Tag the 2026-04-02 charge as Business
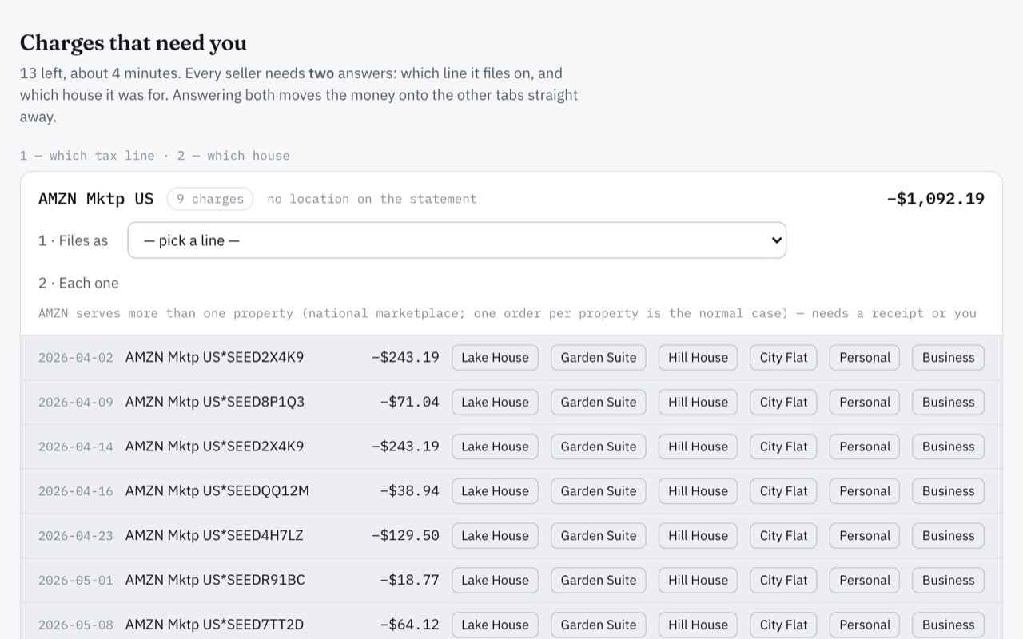Screen dimensions: 1023x639 point(948,358)
